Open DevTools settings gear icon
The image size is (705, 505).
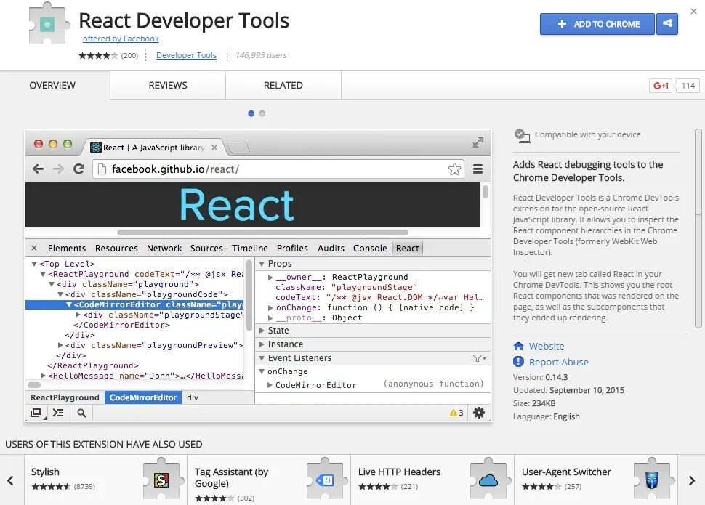(x=479, y=413)
